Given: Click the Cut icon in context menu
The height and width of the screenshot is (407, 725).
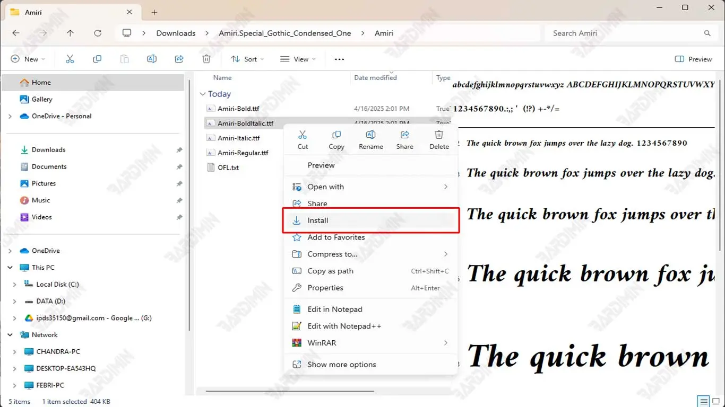Looking at the screenshot, I should point(303,135).
